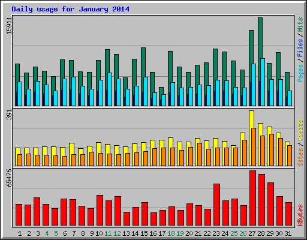Click day 31 on the x-axis
Viewport: 307px width, 240px height.
click(x=288, y=233)
